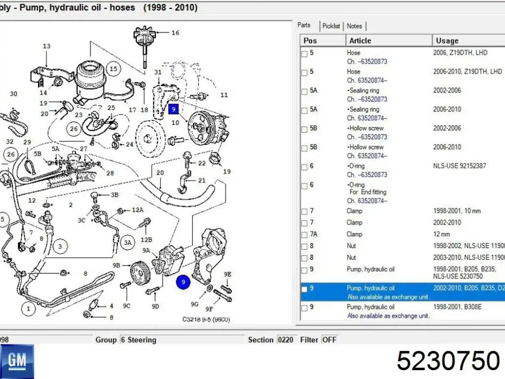Check Pump, hydraulic oil NLS-USE 5230750 row
This screenshot has width=505, height=379.
(x=304, y=270)
